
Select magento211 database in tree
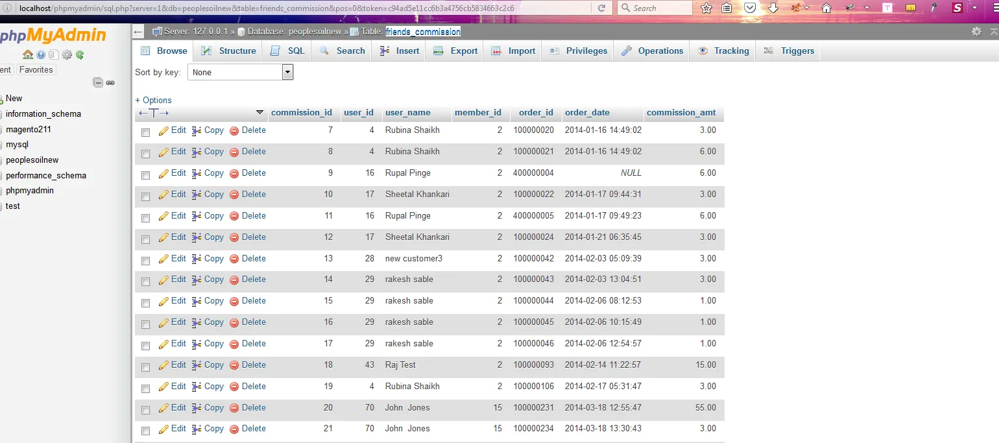[x=29, y=129]
